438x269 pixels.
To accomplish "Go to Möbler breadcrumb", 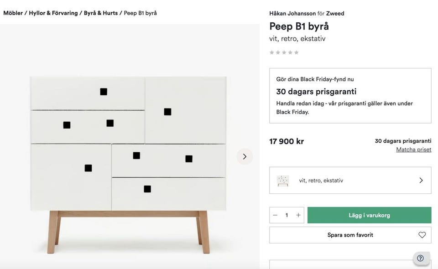I will point(13,13).
